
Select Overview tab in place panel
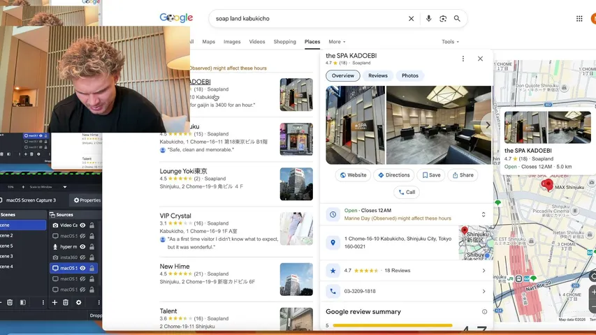click(x=343, y=75)
